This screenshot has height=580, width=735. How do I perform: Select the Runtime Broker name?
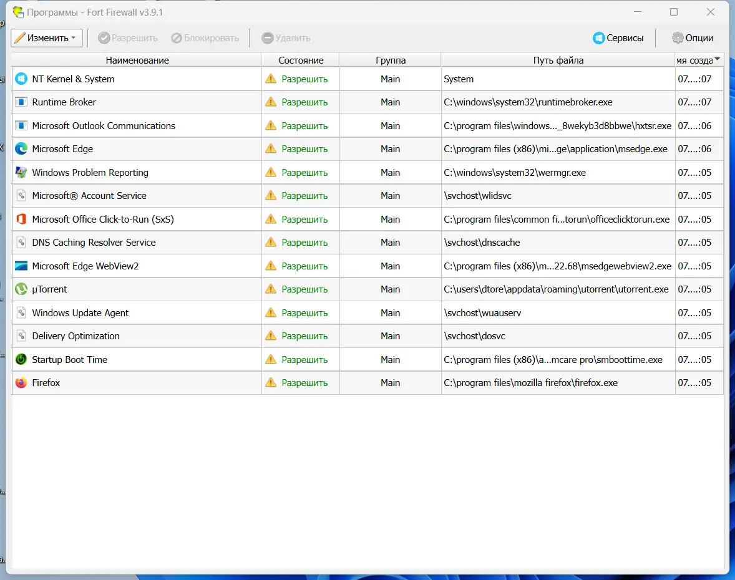[64, 102]
